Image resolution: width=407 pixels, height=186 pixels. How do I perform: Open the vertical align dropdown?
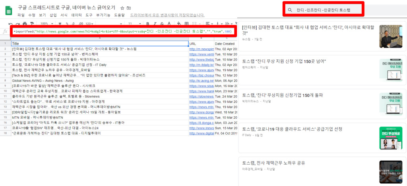point(219,23)
